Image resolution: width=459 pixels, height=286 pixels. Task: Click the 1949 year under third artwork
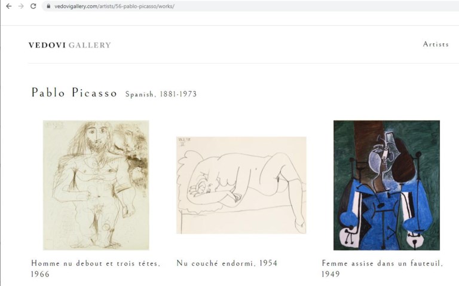[331, 274]
